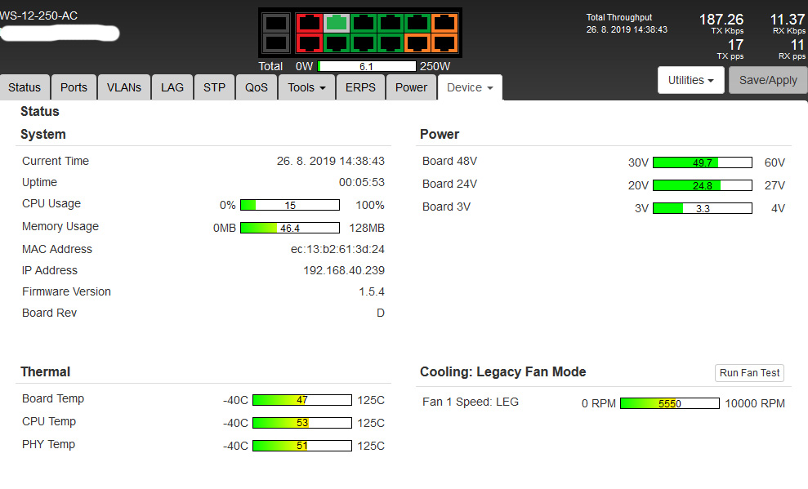Viewport: 808px width, 489px height.
Task: Select the red port in the bottom row
Action: click(308, 42)
